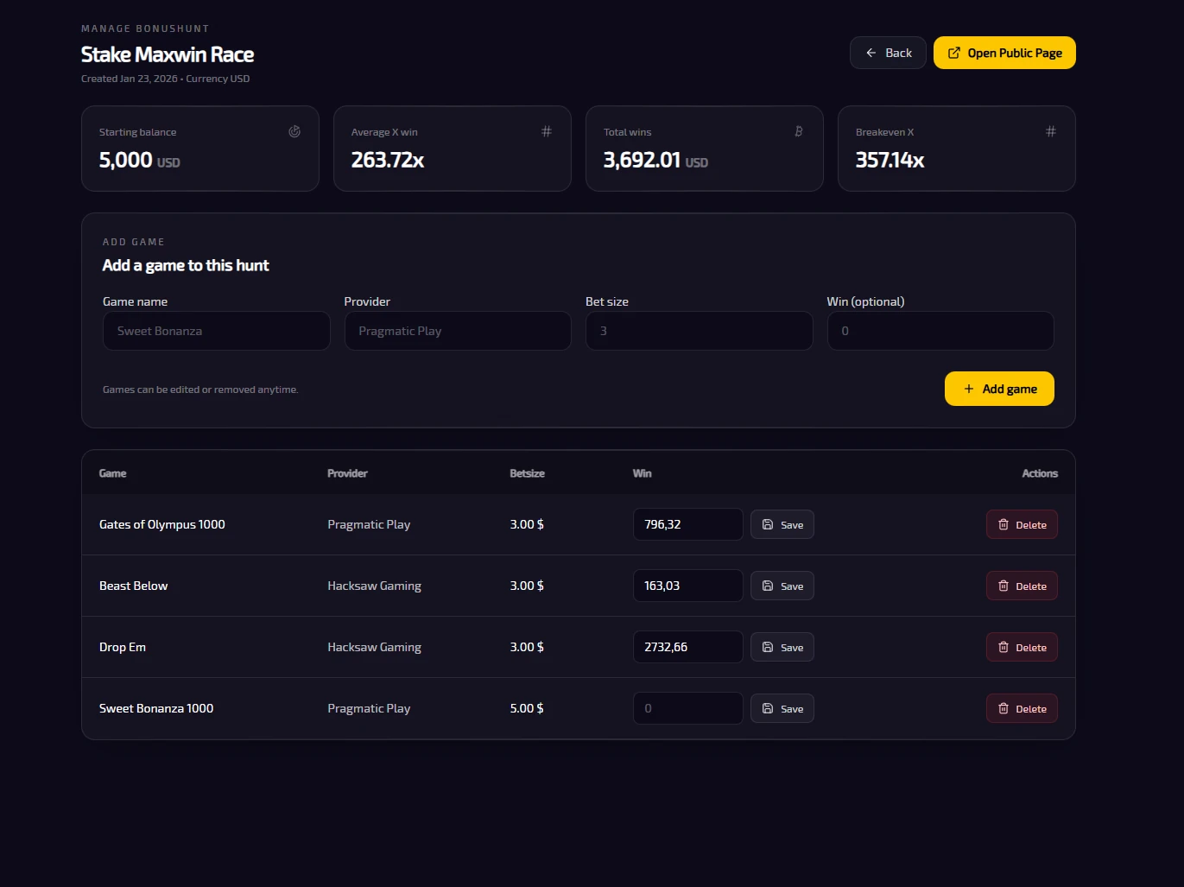
Task: Open the public page
Action: [x=1004, y=53]
